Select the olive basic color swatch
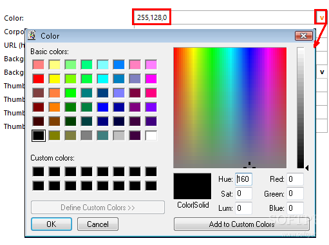Screen dimensions: 329x245 pyautogui.click(x=55, y=135)
